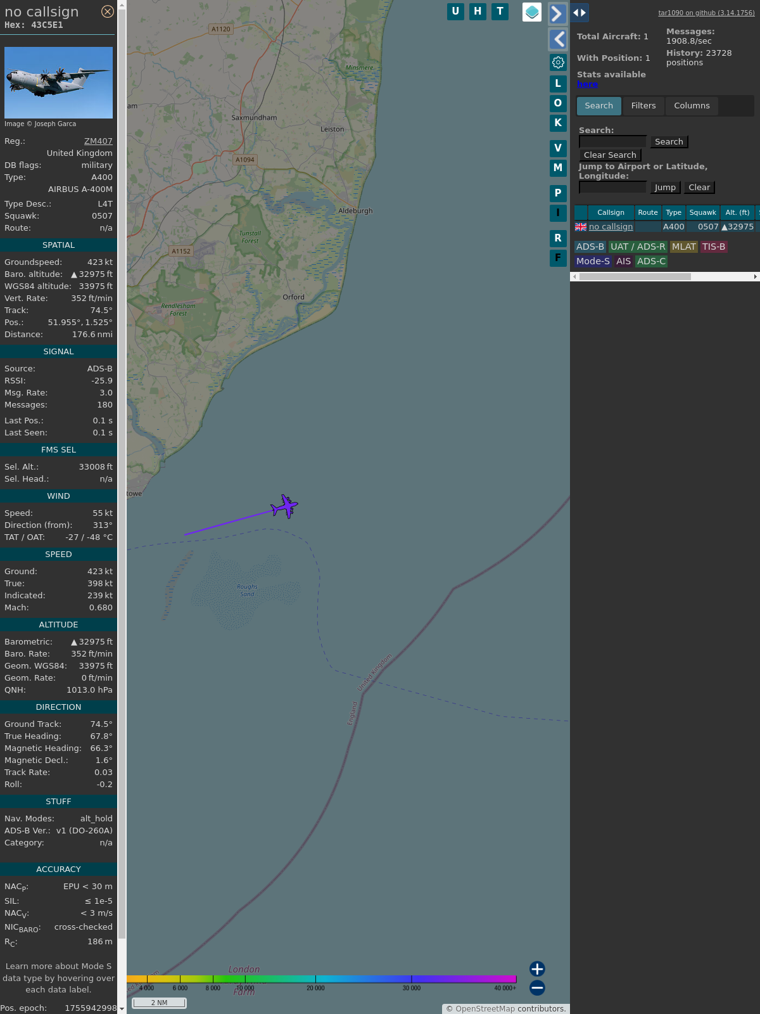The height and width of the screenshot is (1014, 760).
Task: Click the T map button
Action: click(x=500, y=11)
